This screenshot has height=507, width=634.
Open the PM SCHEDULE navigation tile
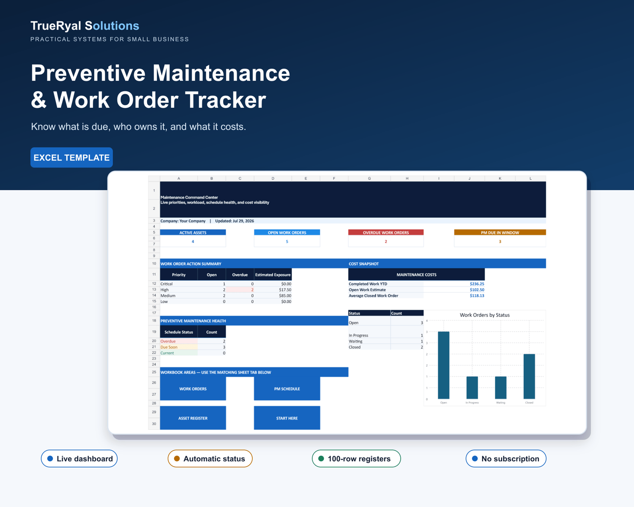point(287,389)
